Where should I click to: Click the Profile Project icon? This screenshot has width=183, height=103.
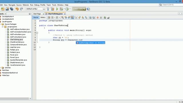[67, 9]
